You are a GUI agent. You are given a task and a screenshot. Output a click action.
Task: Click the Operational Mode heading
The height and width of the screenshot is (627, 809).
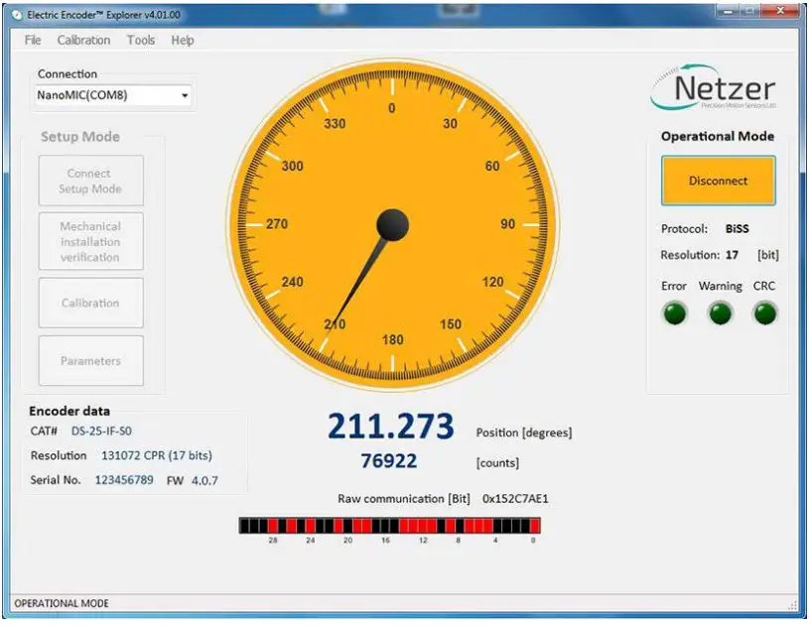pos(718,136)
